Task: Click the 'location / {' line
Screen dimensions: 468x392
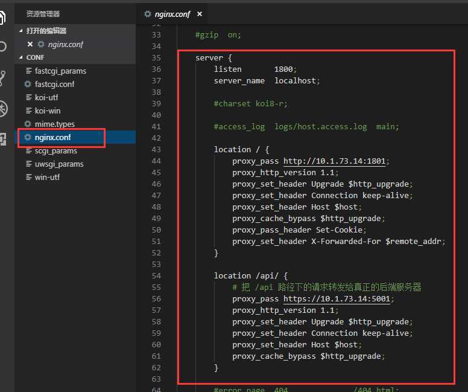Action: coord(241,150)
